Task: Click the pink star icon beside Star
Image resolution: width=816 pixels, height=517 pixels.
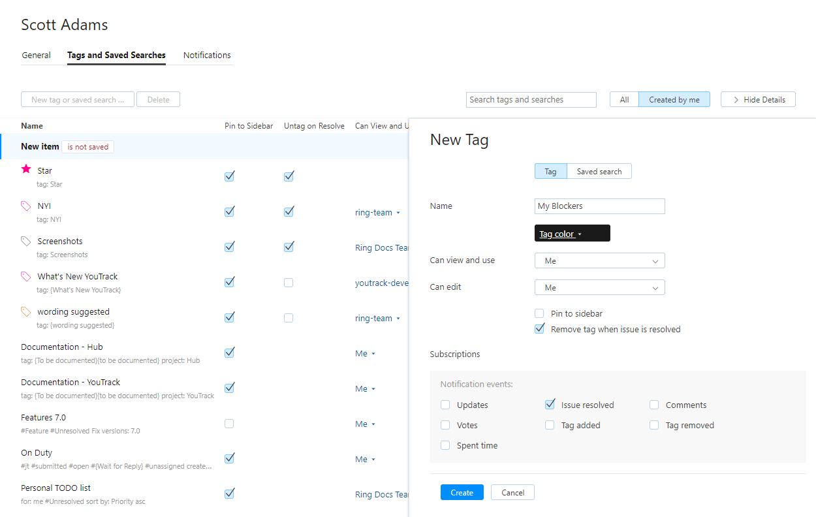Action: [26, 169]
